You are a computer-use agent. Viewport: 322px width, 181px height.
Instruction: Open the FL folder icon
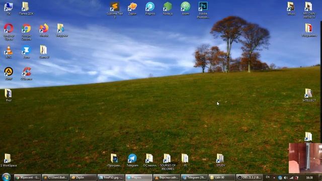click(x=185, y=160)
